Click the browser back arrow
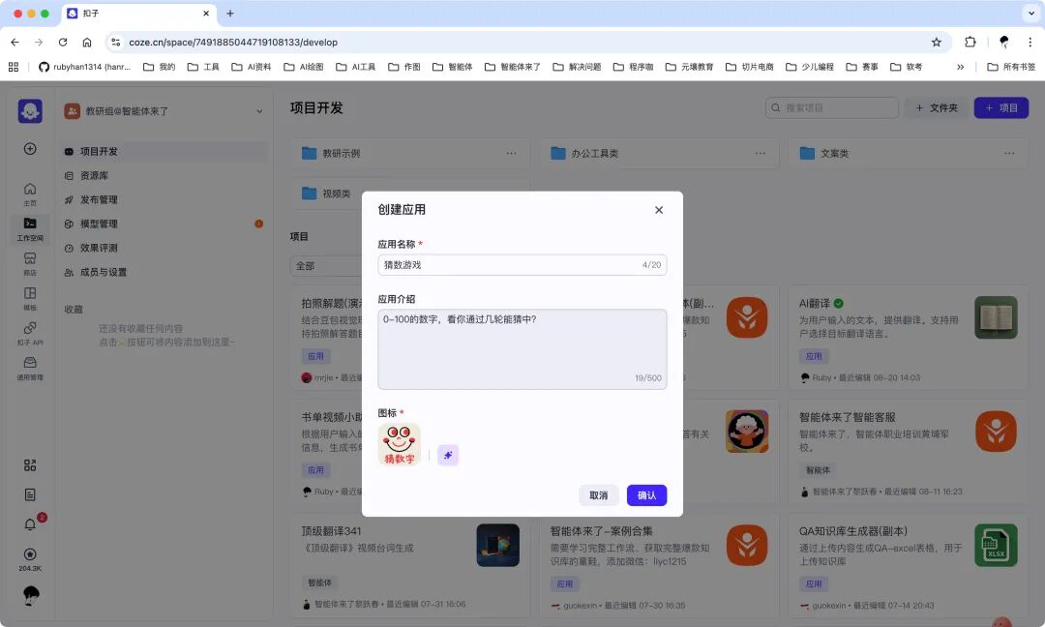Image resolution: width=1045 pixels, height=627 pixels. click(x=15, y=42)
